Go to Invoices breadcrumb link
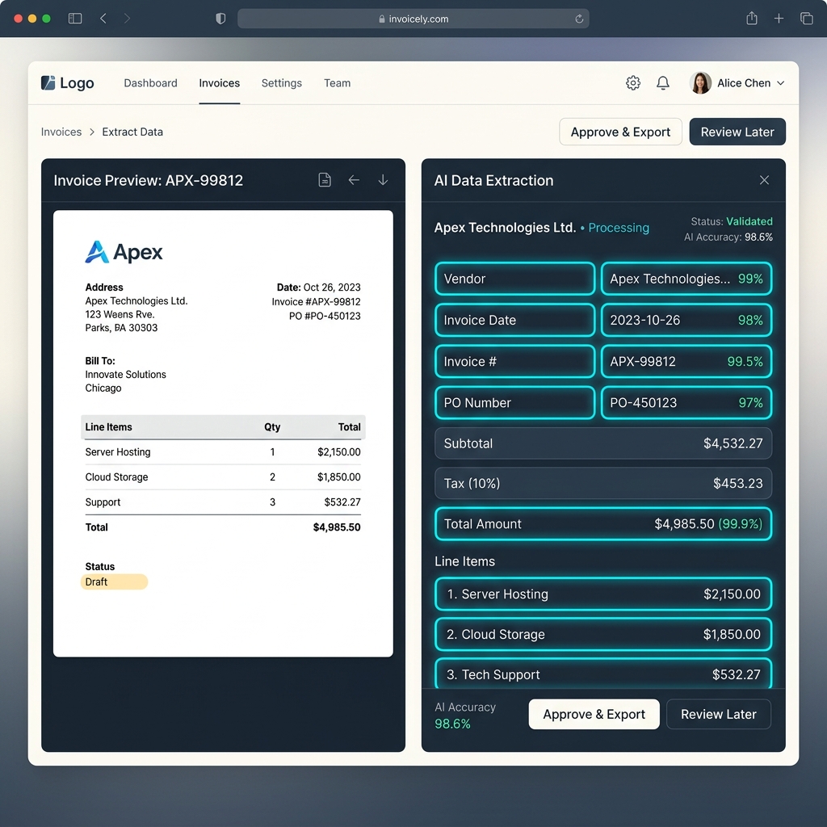The image size is (827, 827). (61, 132)
